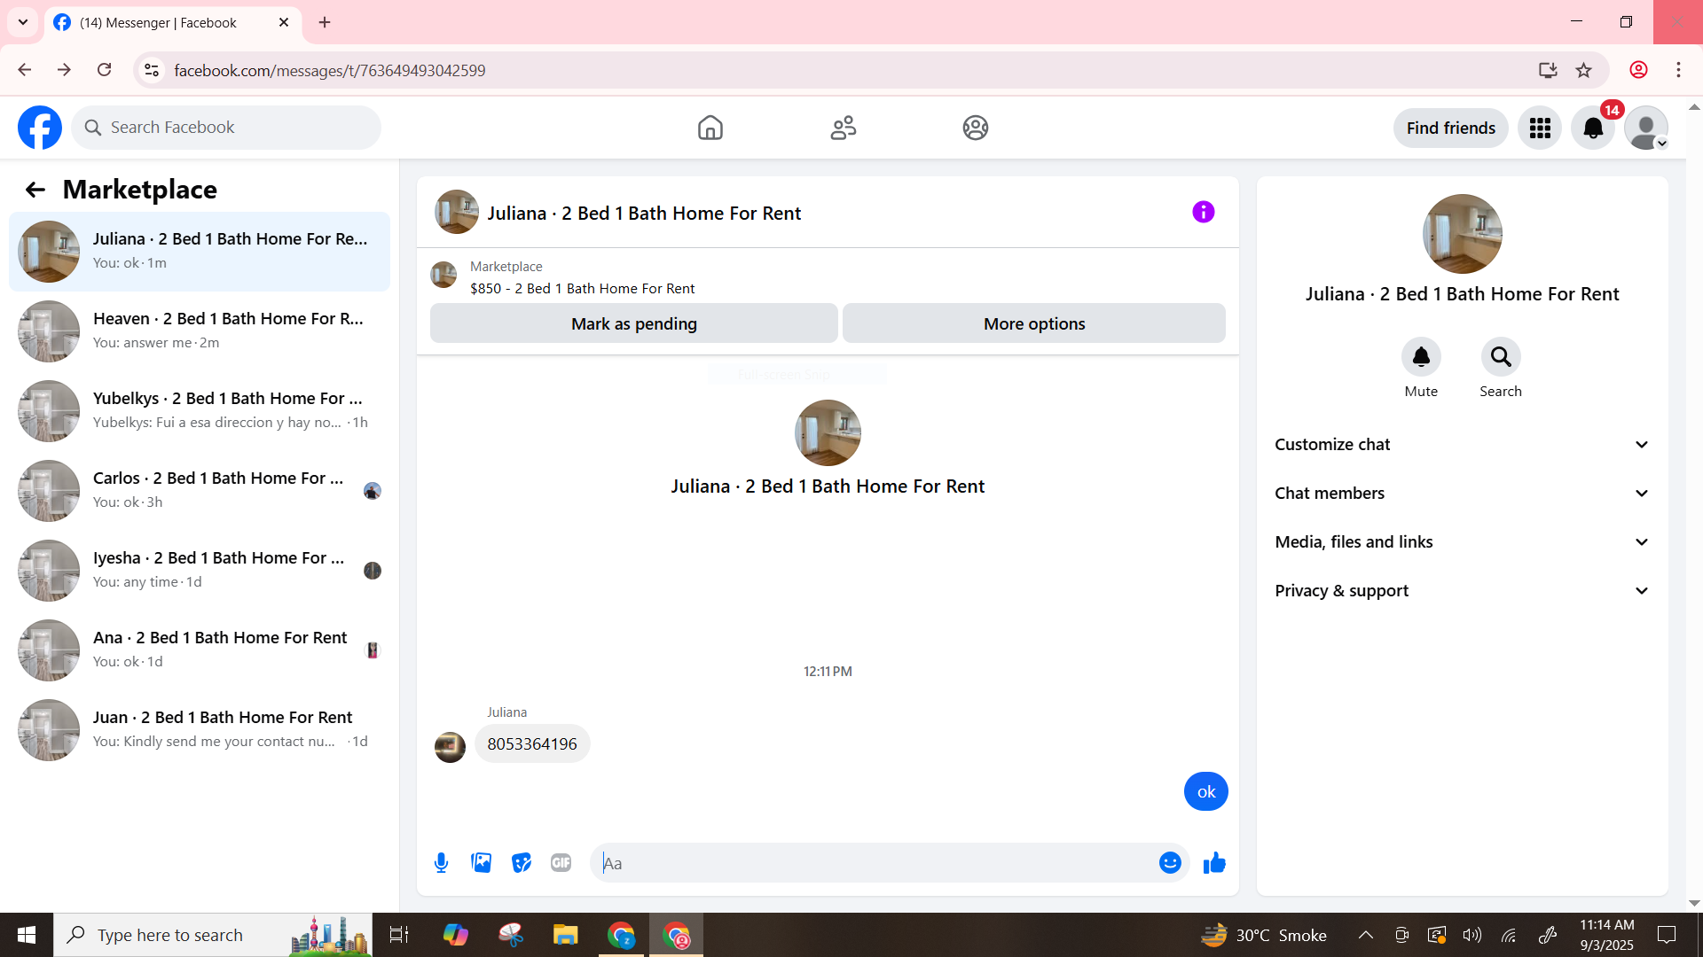
Task: Reload the page in browser toolbar
Action: pos(104,70)
